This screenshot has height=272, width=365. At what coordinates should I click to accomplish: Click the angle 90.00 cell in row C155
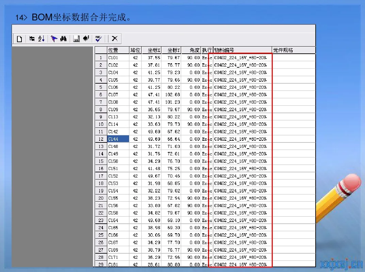191,198
